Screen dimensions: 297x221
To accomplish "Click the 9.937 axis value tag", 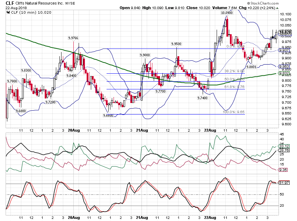I will point(284,50).
